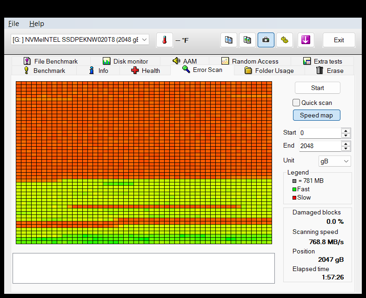Open the options wrench icon
366x298 pixels.
[285, 40]
